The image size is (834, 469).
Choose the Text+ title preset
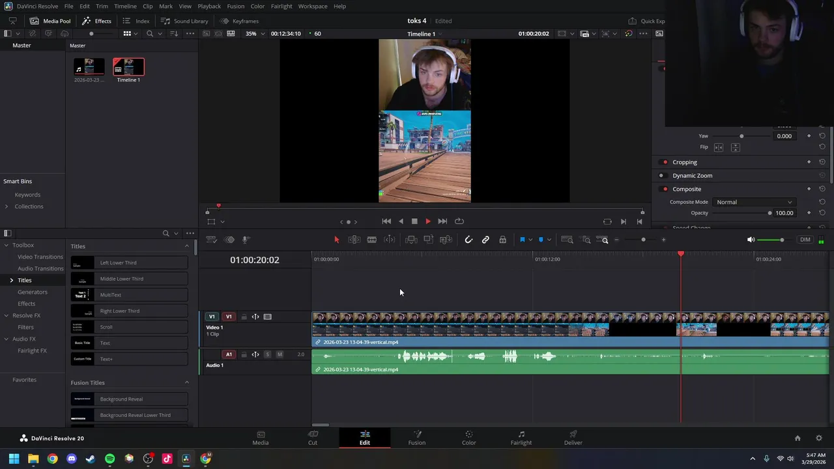click(130, 359)
